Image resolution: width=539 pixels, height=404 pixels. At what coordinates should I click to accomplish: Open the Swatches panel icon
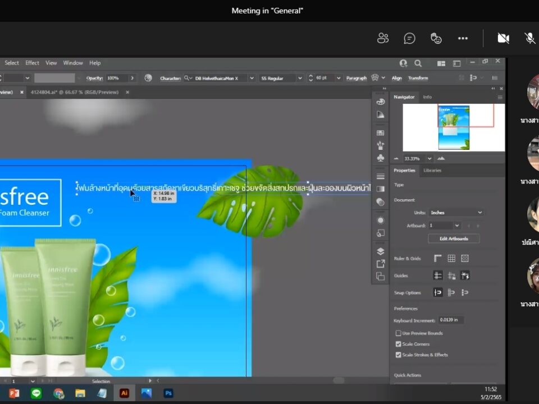tap(381, 132)
